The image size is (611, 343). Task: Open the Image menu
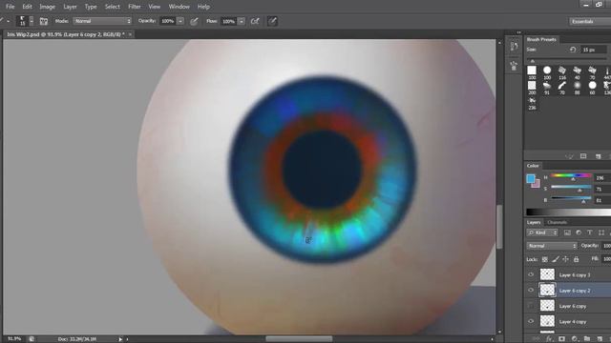pyautogui.click(x=47, y=7)
